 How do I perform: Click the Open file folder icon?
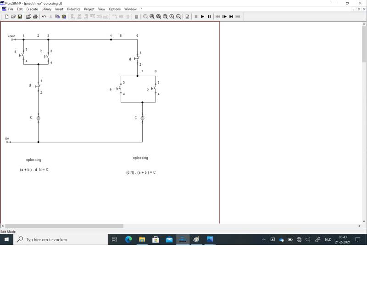click(x=13, y=17)
